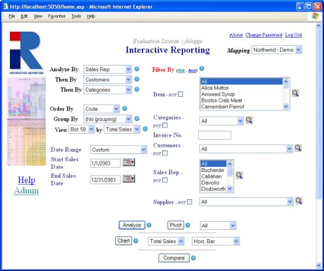Open the Favorites menu
The width and height of the screenshot is (324, 271).
click(x=57, y=16)
